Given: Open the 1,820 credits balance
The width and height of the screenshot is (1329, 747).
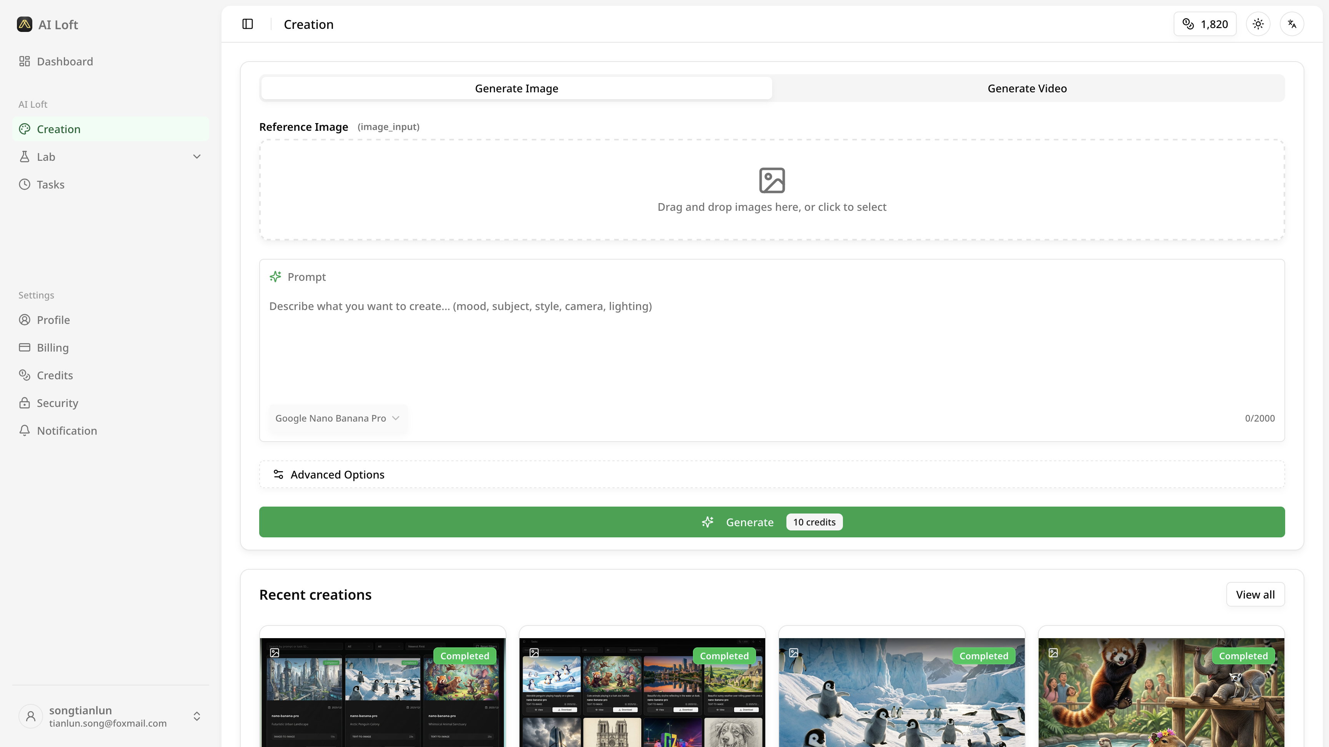Looking at the screenshot, I should [1205, 24].
